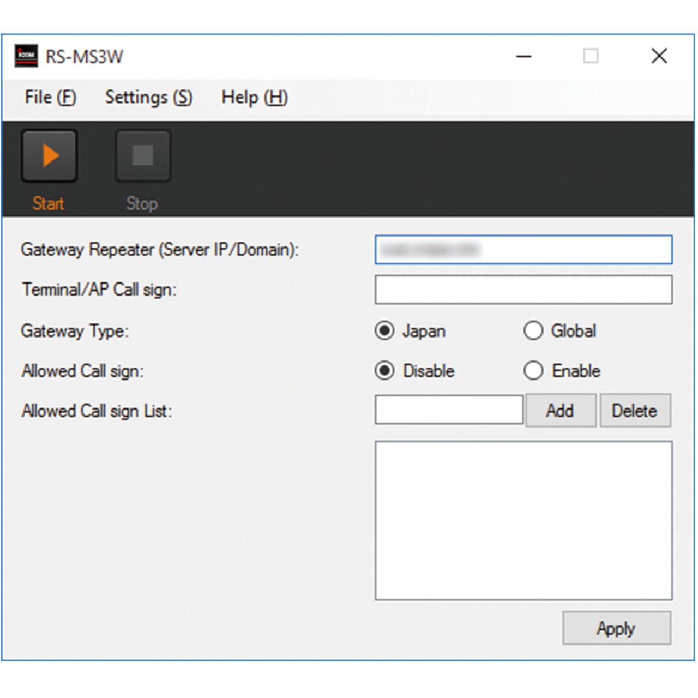Click the "Gateway Type:" label
The height and width of the screenshot is (698, 698).
pyautogui.click(x=75, y=331)
